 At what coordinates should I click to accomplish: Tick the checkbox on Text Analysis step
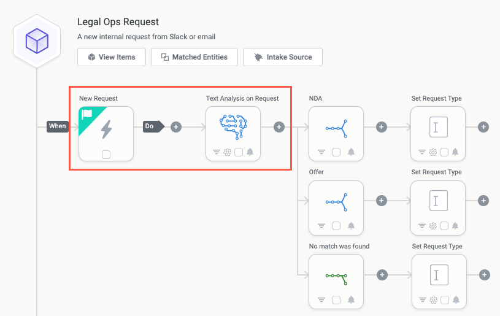239,152
